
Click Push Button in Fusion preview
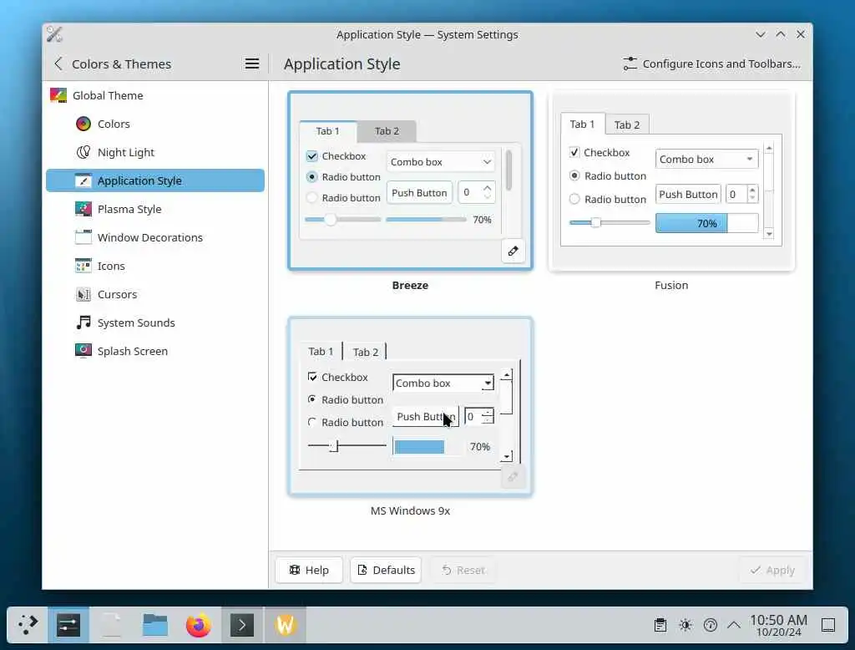pos(688,195)
